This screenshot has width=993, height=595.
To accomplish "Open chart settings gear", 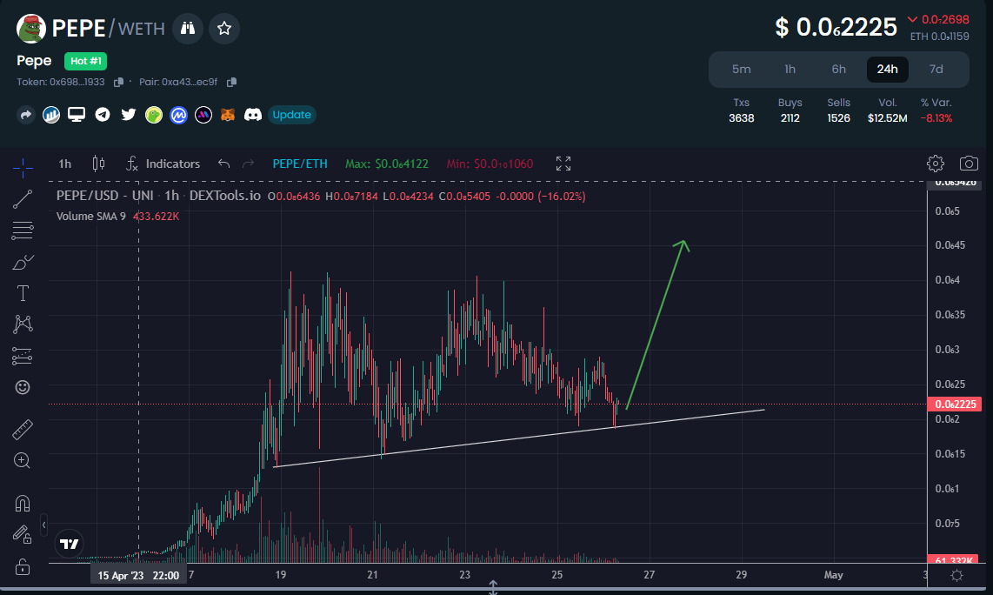I will [x=936, y=164].
